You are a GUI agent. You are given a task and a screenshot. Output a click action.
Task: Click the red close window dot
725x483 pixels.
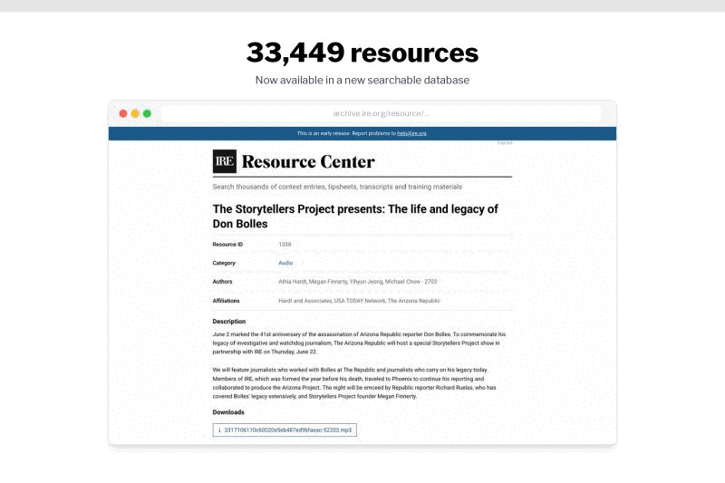tap(123, 113)
